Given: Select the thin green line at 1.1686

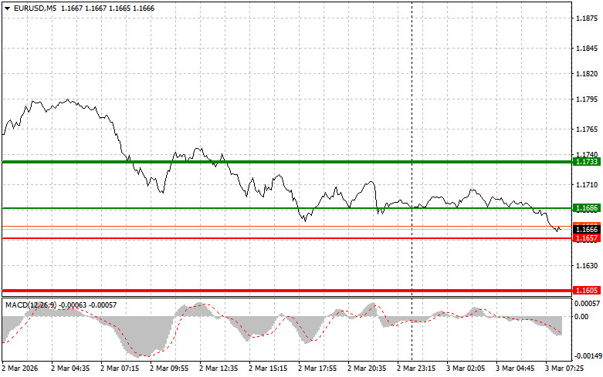Looking at the screenshot, I should (x=232, y=208).
